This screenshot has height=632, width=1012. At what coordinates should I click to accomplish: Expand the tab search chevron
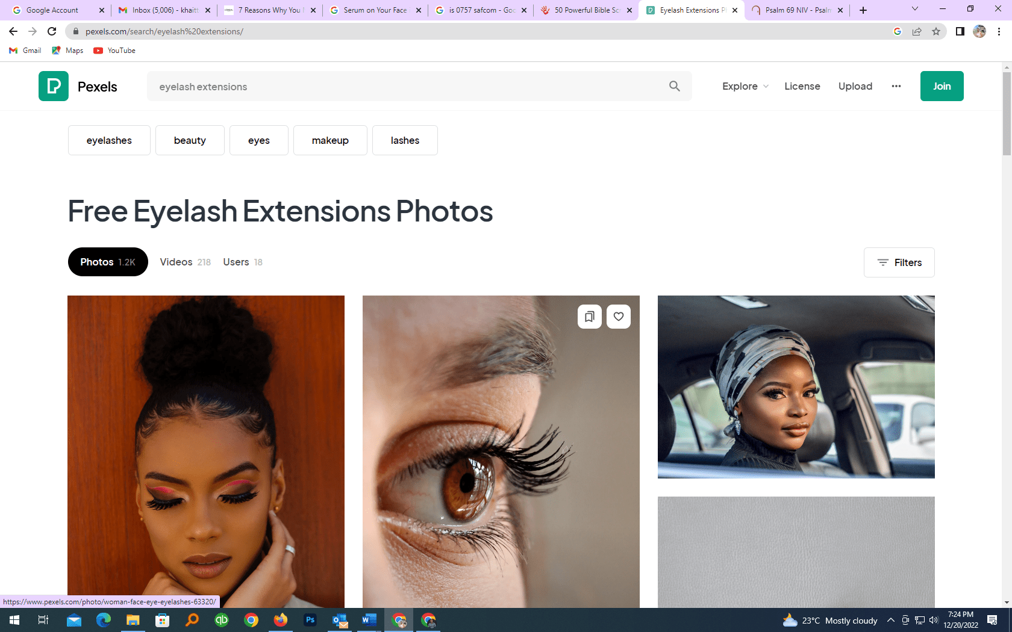[914, 10]
